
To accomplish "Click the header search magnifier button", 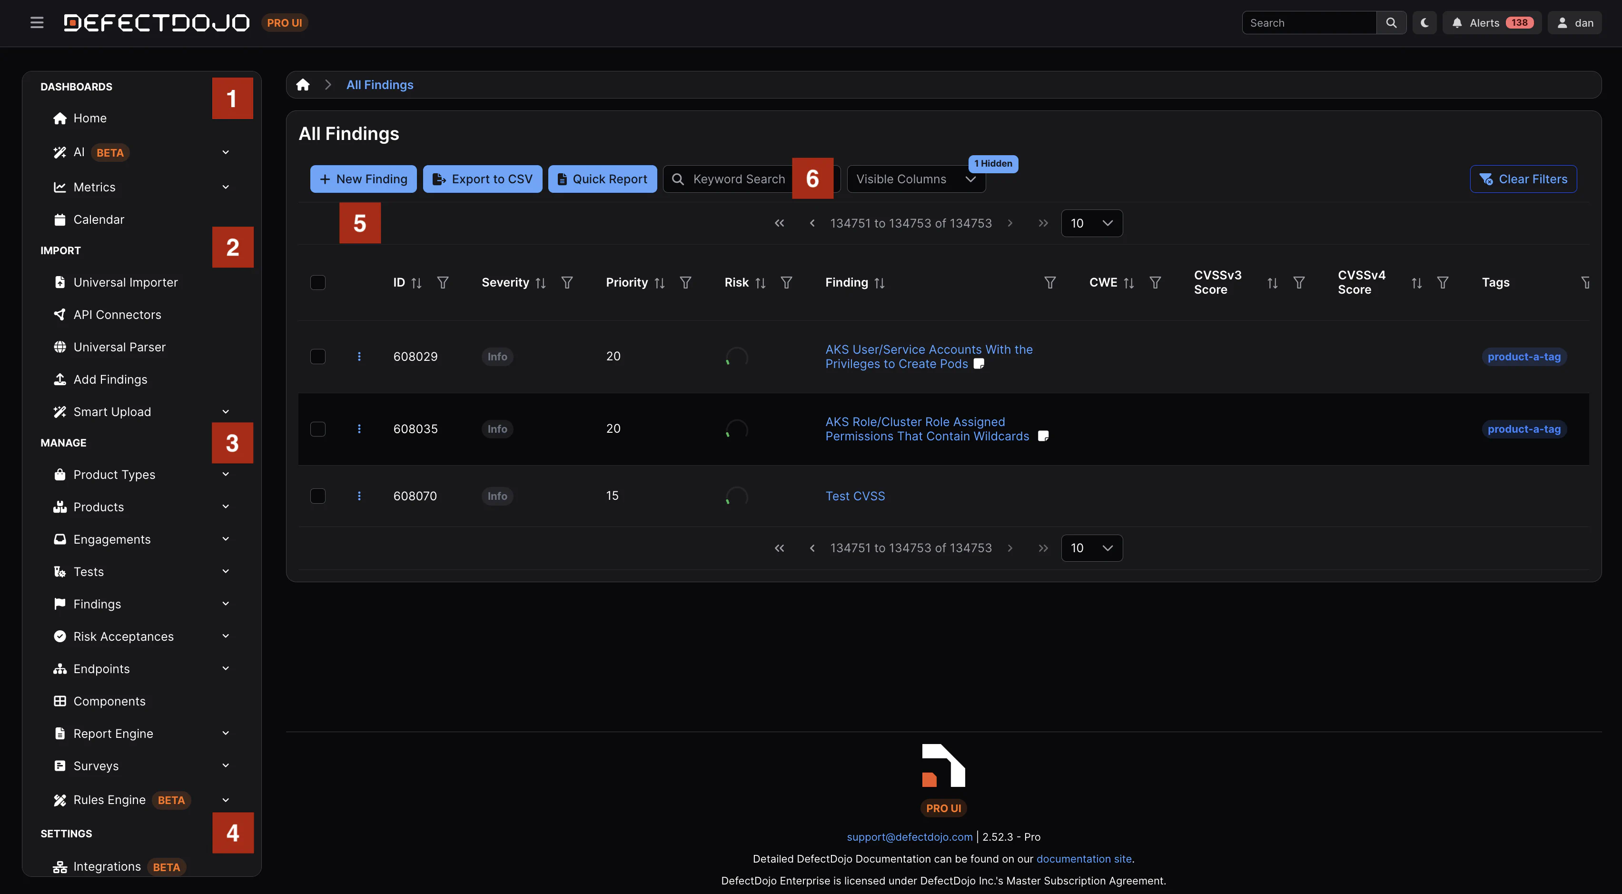I will tap(1391, 23).
